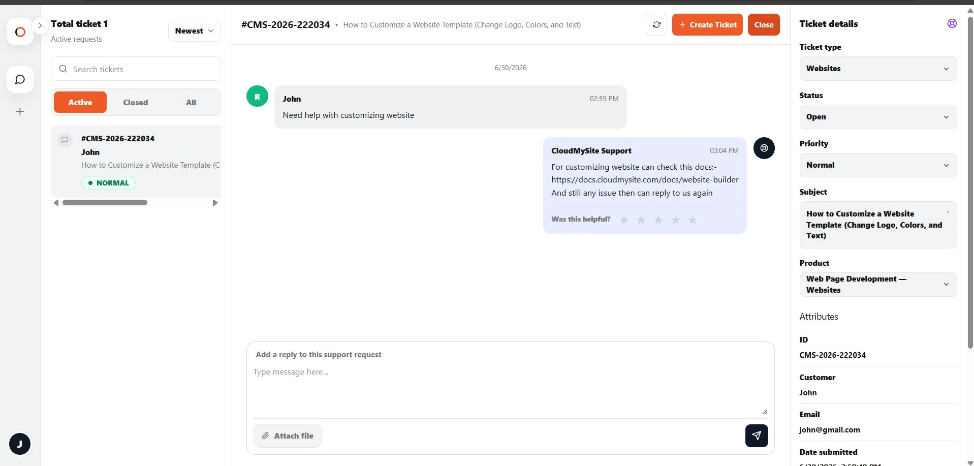
Task: Open the Priority Normal dropdown
Action: (x=878, y=165)
